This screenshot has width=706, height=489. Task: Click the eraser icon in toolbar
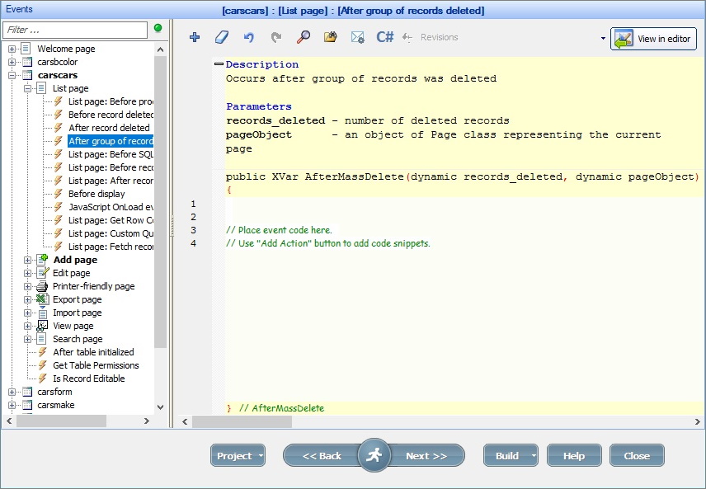click(220, 37)
